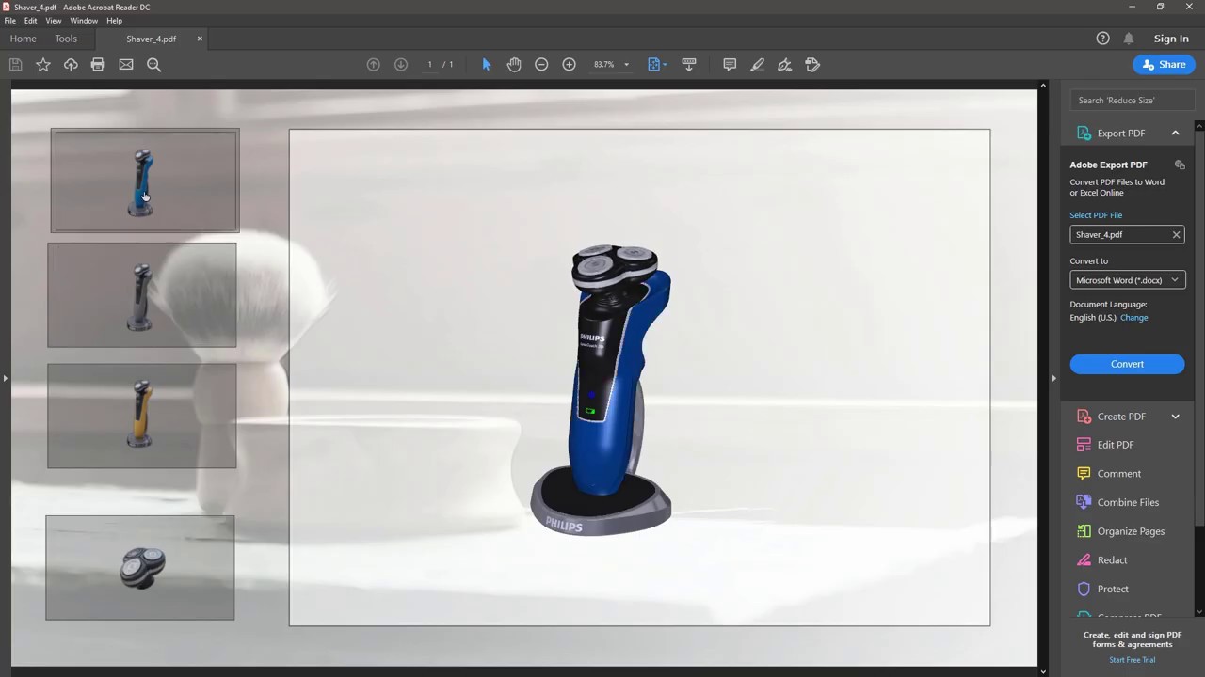This screenshot has width=1205, height=677.
Task: Activate the Selection arrow tool
Action: coord(487,65)
